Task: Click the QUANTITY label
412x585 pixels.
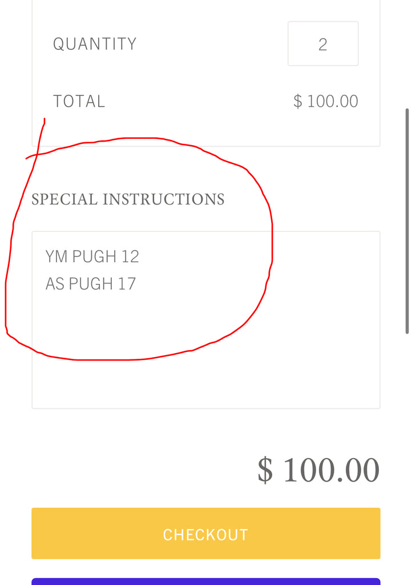Action: [x=95, y=44]
